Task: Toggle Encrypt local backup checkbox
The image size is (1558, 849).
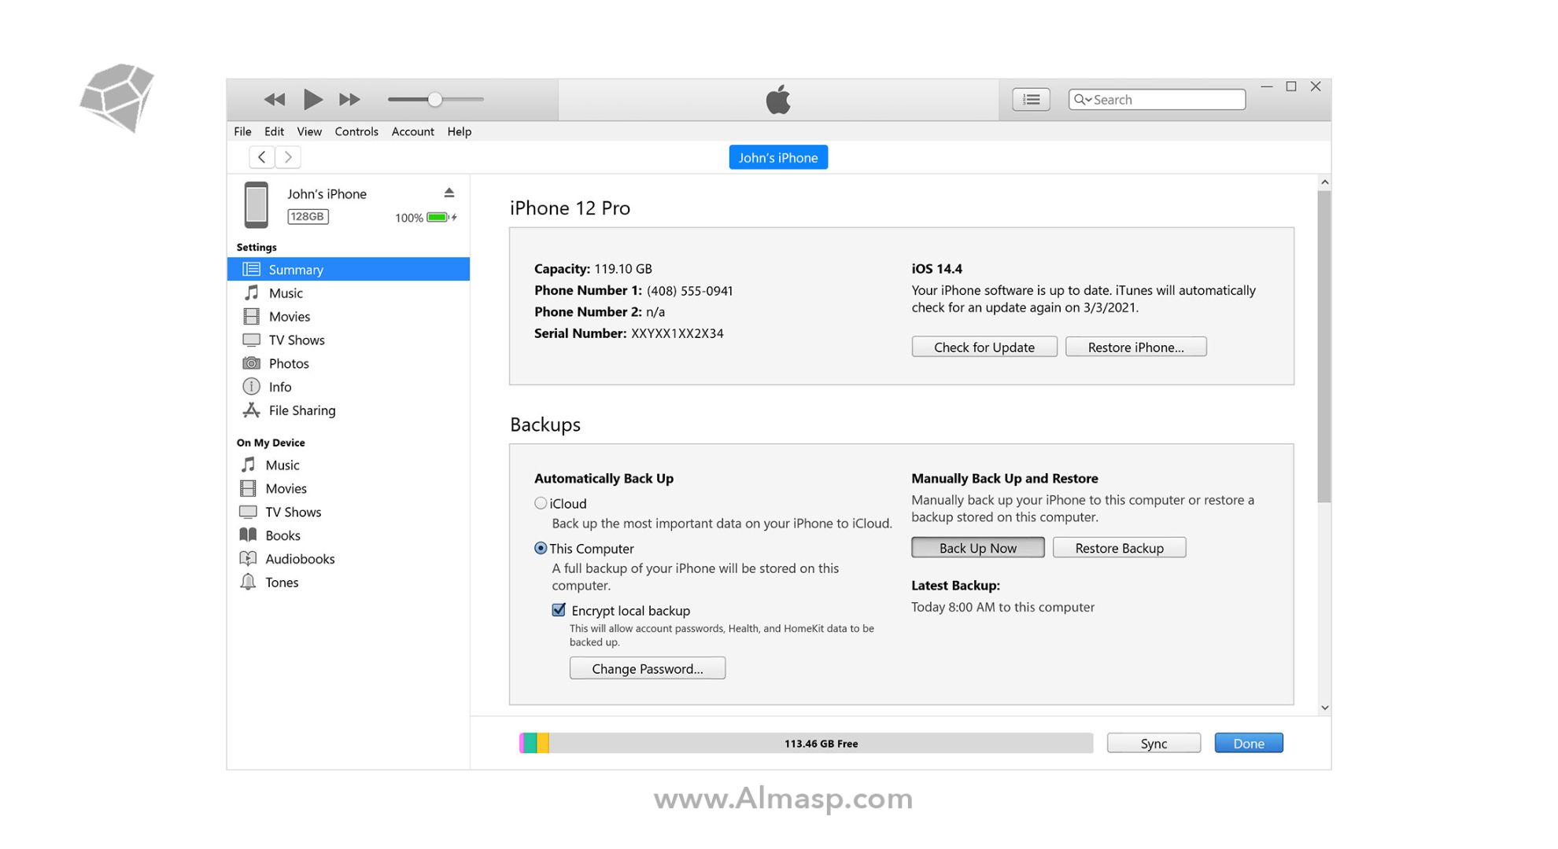Action: tap(559, 610)
